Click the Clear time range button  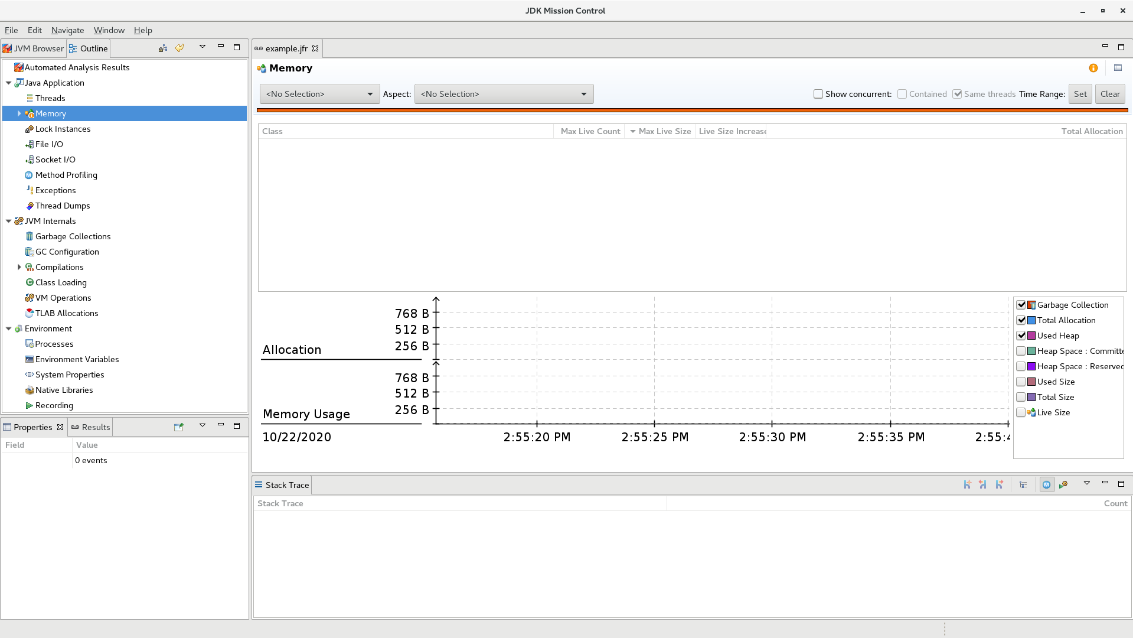(x=1110, y=94)
